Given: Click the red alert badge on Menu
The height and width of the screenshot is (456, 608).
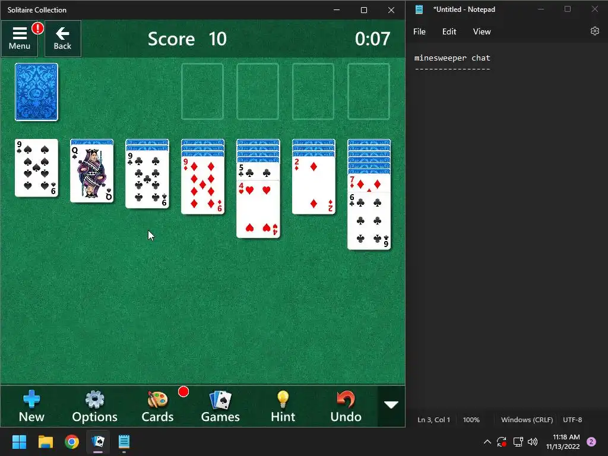Looking at the screenshot, I should click(x=37, y=28).
